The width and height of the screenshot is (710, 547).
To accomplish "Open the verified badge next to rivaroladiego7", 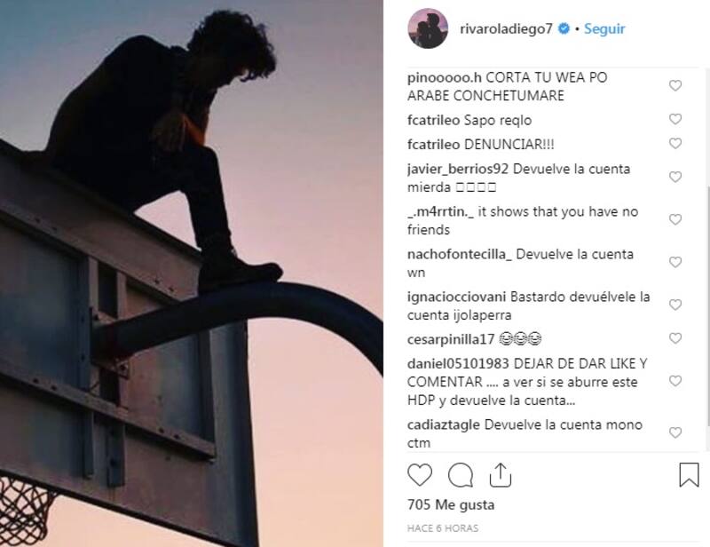I will (x=564, y=28).
